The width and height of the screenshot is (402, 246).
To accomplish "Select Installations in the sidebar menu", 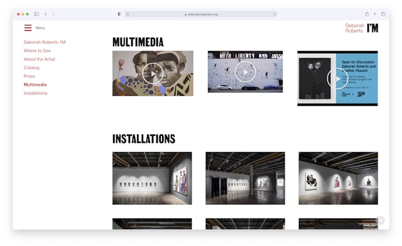I will [x=35, y=93].
